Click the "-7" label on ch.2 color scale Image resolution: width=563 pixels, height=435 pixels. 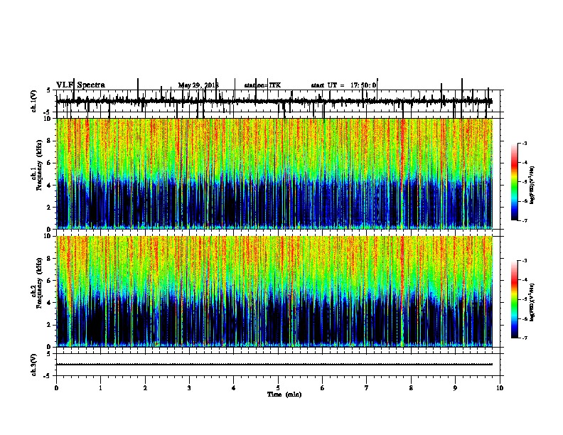[x=524, y=338]
